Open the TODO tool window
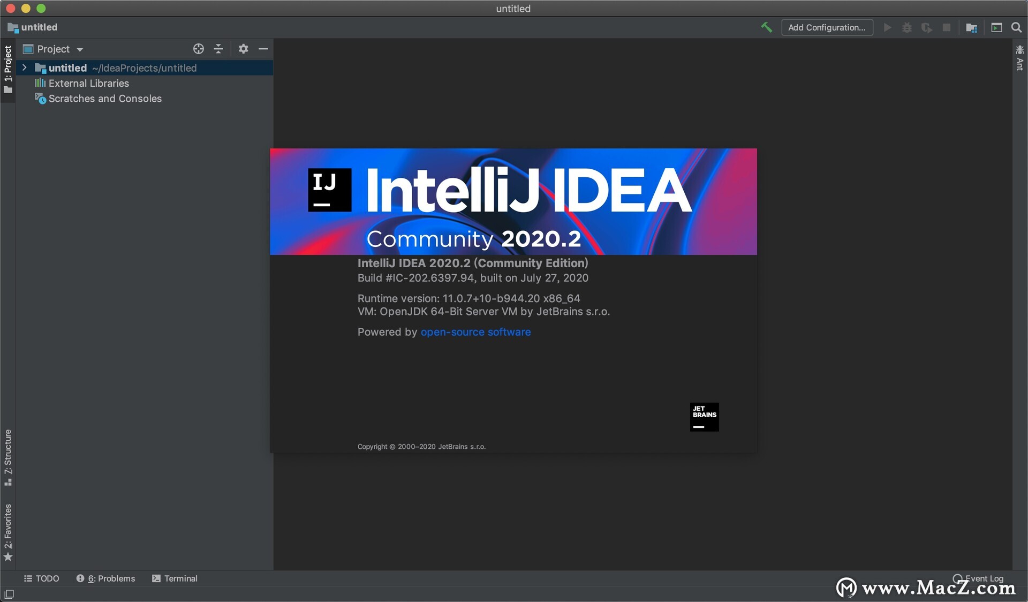 (x=42, y=578)
